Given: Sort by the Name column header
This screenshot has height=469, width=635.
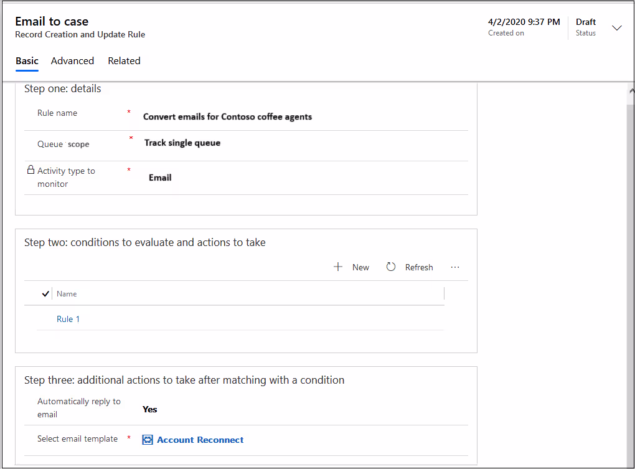Looking at the screenshot, I should coord(67,293).
